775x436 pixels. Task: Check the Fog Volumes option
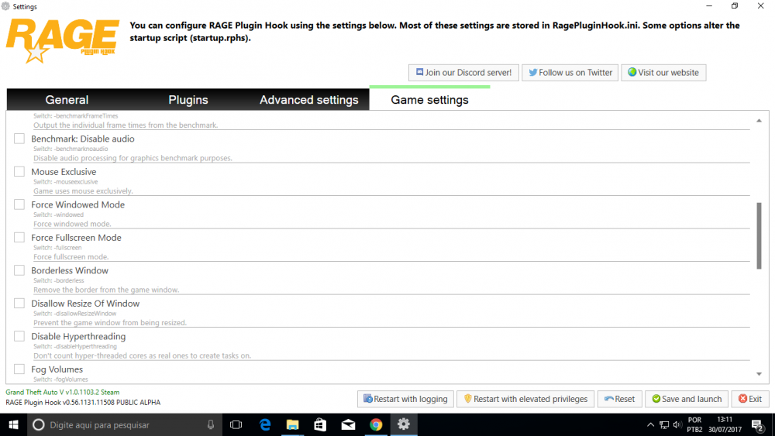[x=19, y=369]
